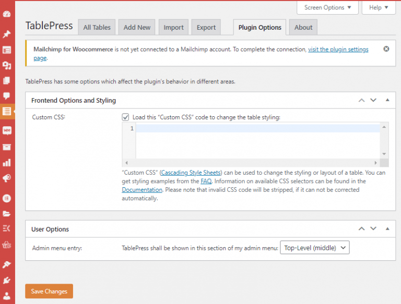Switch to About tab

pos(303,27)
